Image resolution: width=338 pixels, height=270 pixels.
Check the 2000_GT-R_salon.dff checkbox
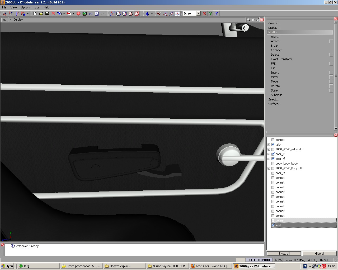273,149
